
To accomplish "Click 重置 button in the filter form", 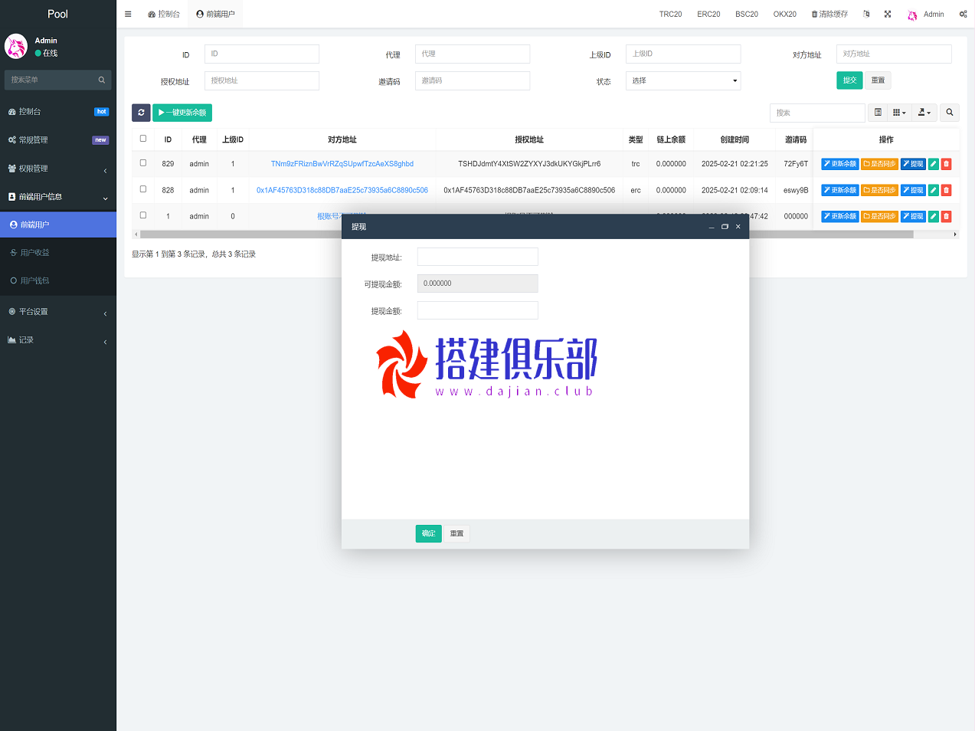I will [x=878, y=80].
